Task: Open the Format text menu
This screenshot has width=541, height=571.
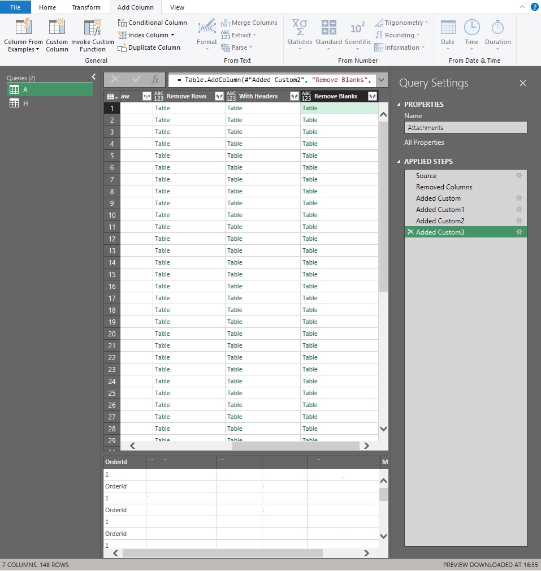Action: (207, 36)
